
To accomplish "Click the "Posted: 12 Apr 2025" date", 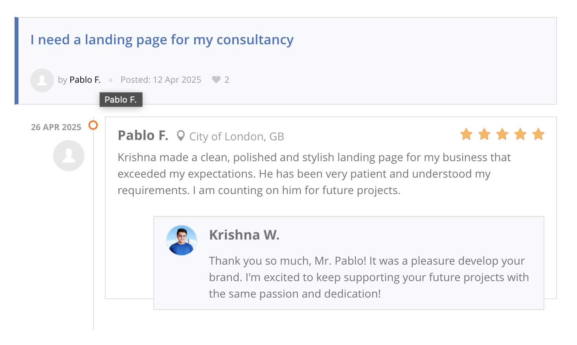I will 161,80.
